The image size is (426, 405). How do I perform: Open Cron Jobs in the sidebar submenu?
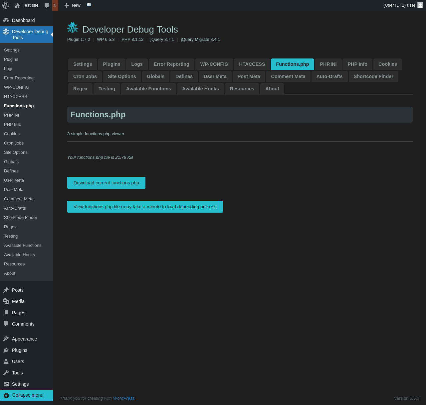tap(14, 143)
